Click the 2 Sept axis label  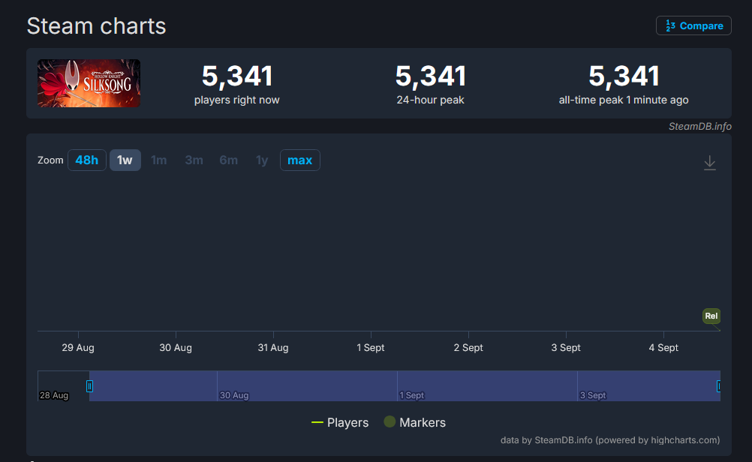click(468, 347)
